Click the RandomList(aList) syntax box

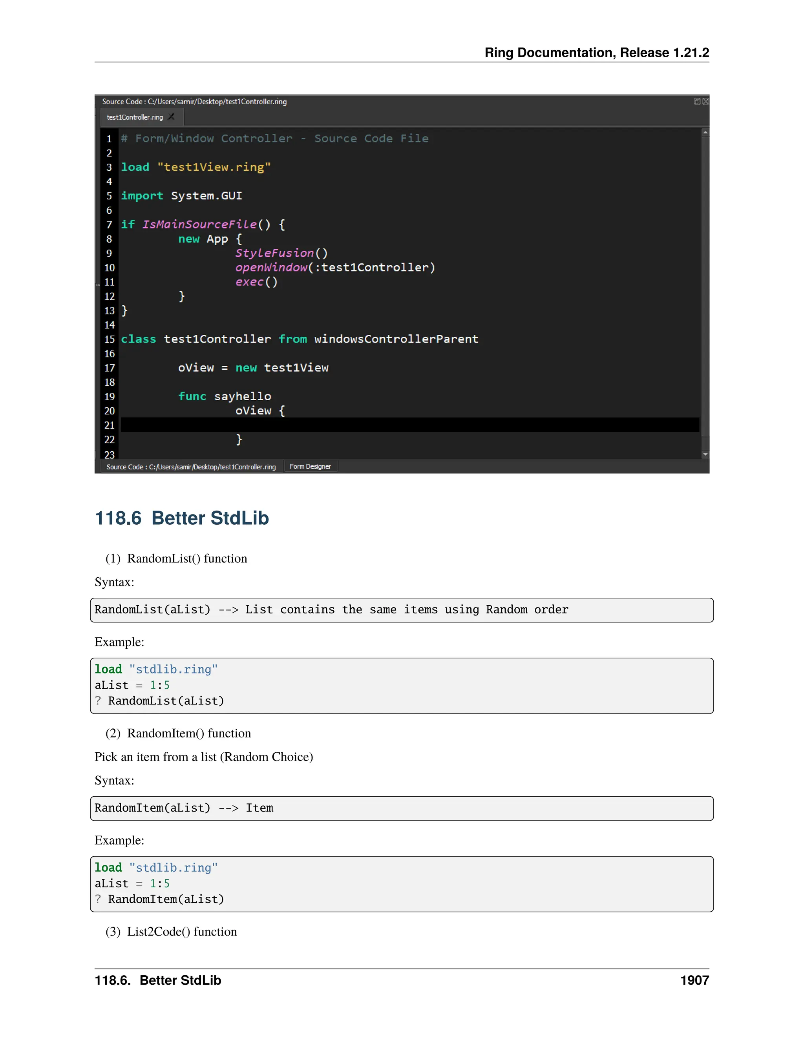402,610
